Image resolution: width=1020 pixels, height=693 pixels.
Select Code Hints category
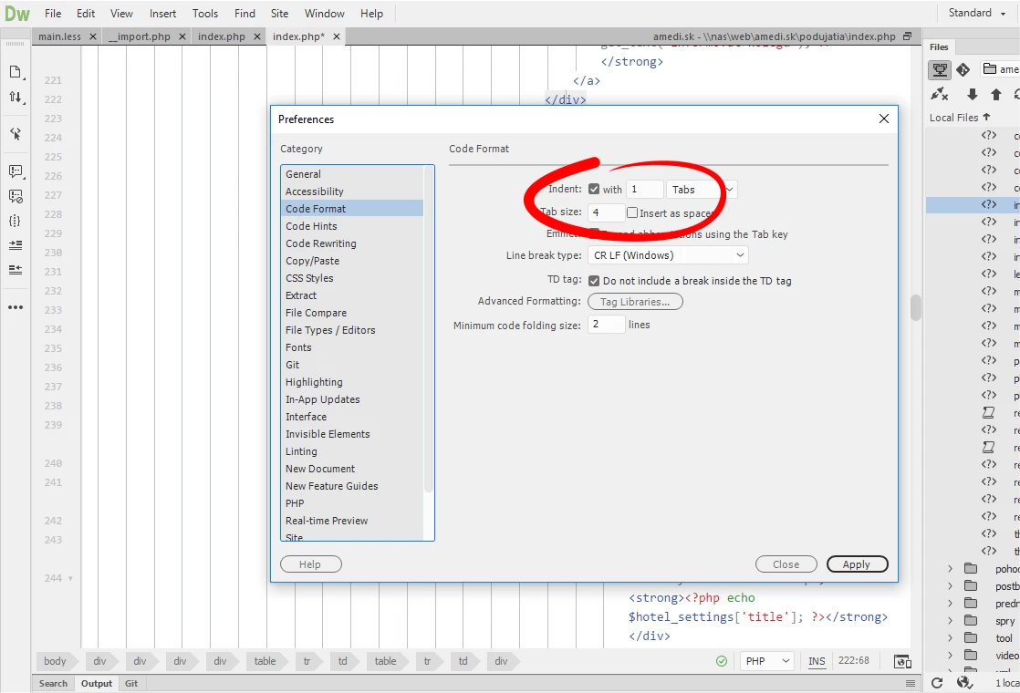pos(354,226)
